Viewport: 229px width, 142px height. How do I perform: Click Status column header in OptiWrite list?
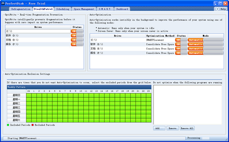(77, 27)
